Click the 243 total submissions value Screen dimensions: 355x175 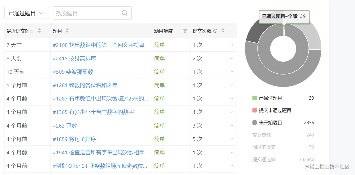pyautogui.click(x=310, y=135)
